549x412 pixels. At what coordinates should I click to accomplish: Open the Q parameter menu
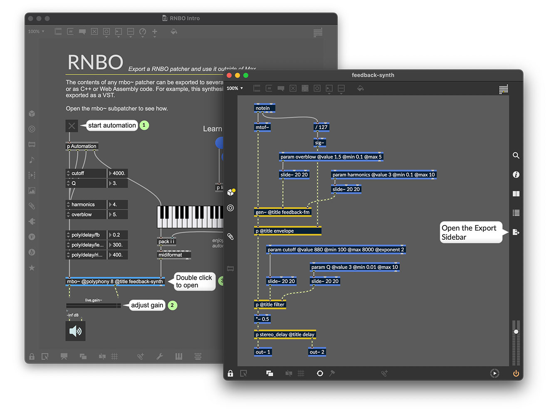pyautogui.click(x=86, y=183)
